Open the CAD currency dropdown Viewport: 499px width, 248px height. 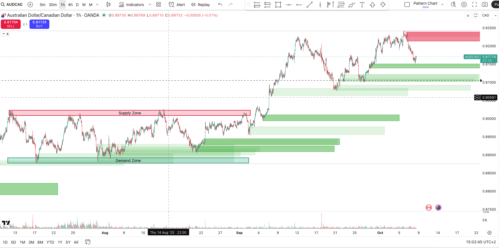pos(489,15)
